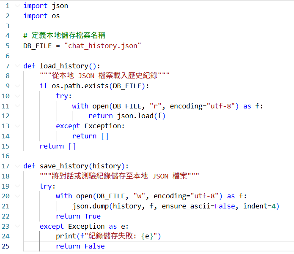This screenshot has width=294, height=254.
Task: Collapse the load_history function fold chevron on line 7
Action: click(x=17, y=66)
